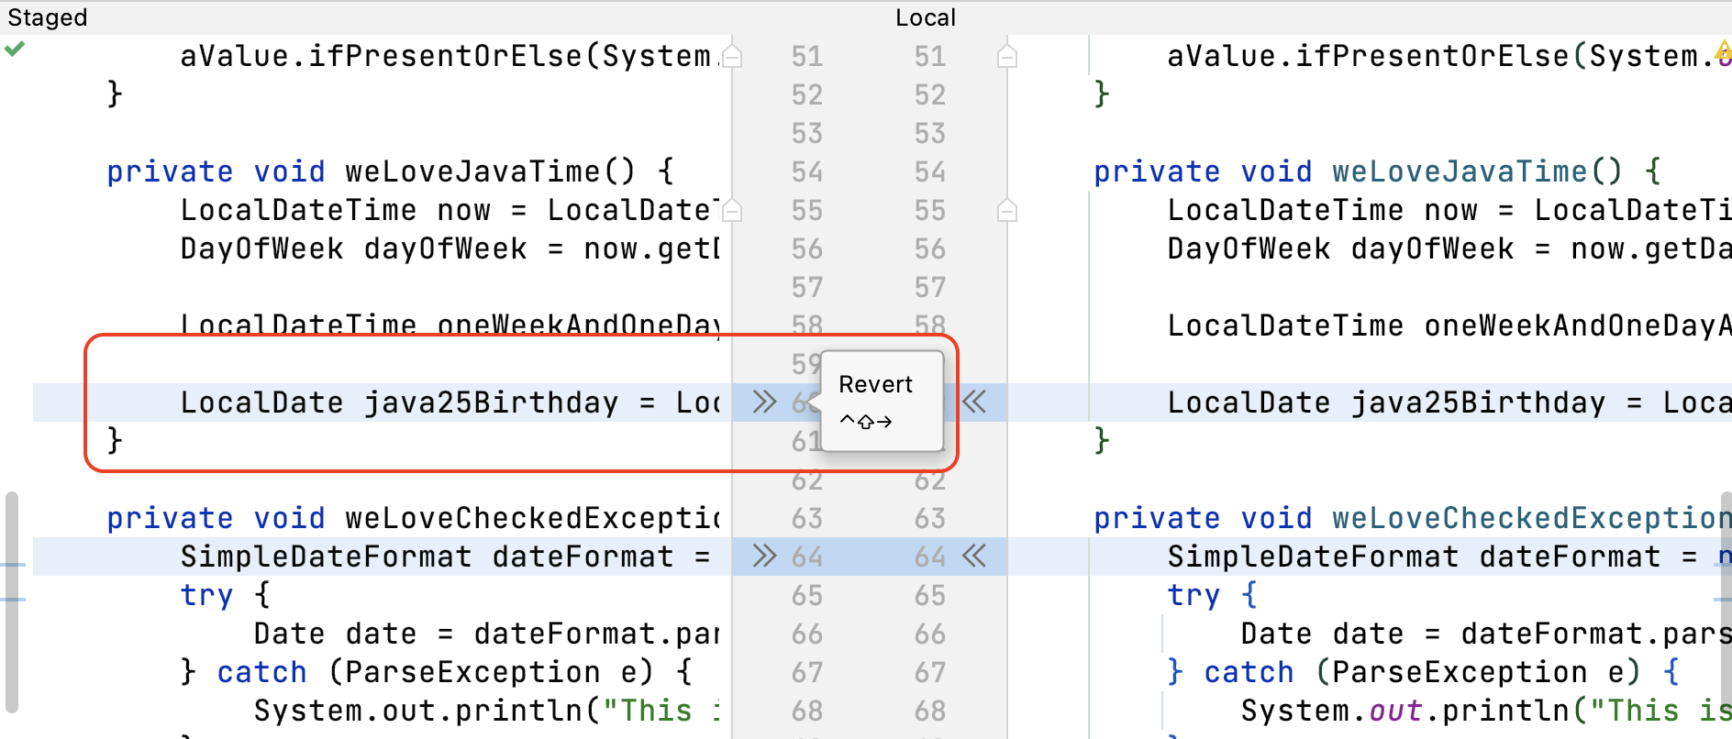Click the 'try {' line in Staged pane

click(x=226, y=595)
